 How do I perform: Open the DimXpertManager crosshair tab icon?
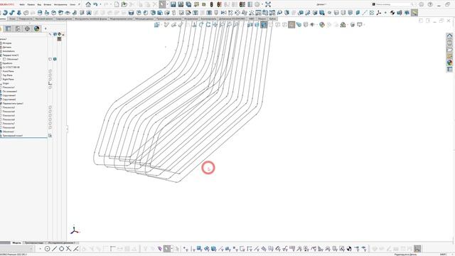tap(27, 28)
